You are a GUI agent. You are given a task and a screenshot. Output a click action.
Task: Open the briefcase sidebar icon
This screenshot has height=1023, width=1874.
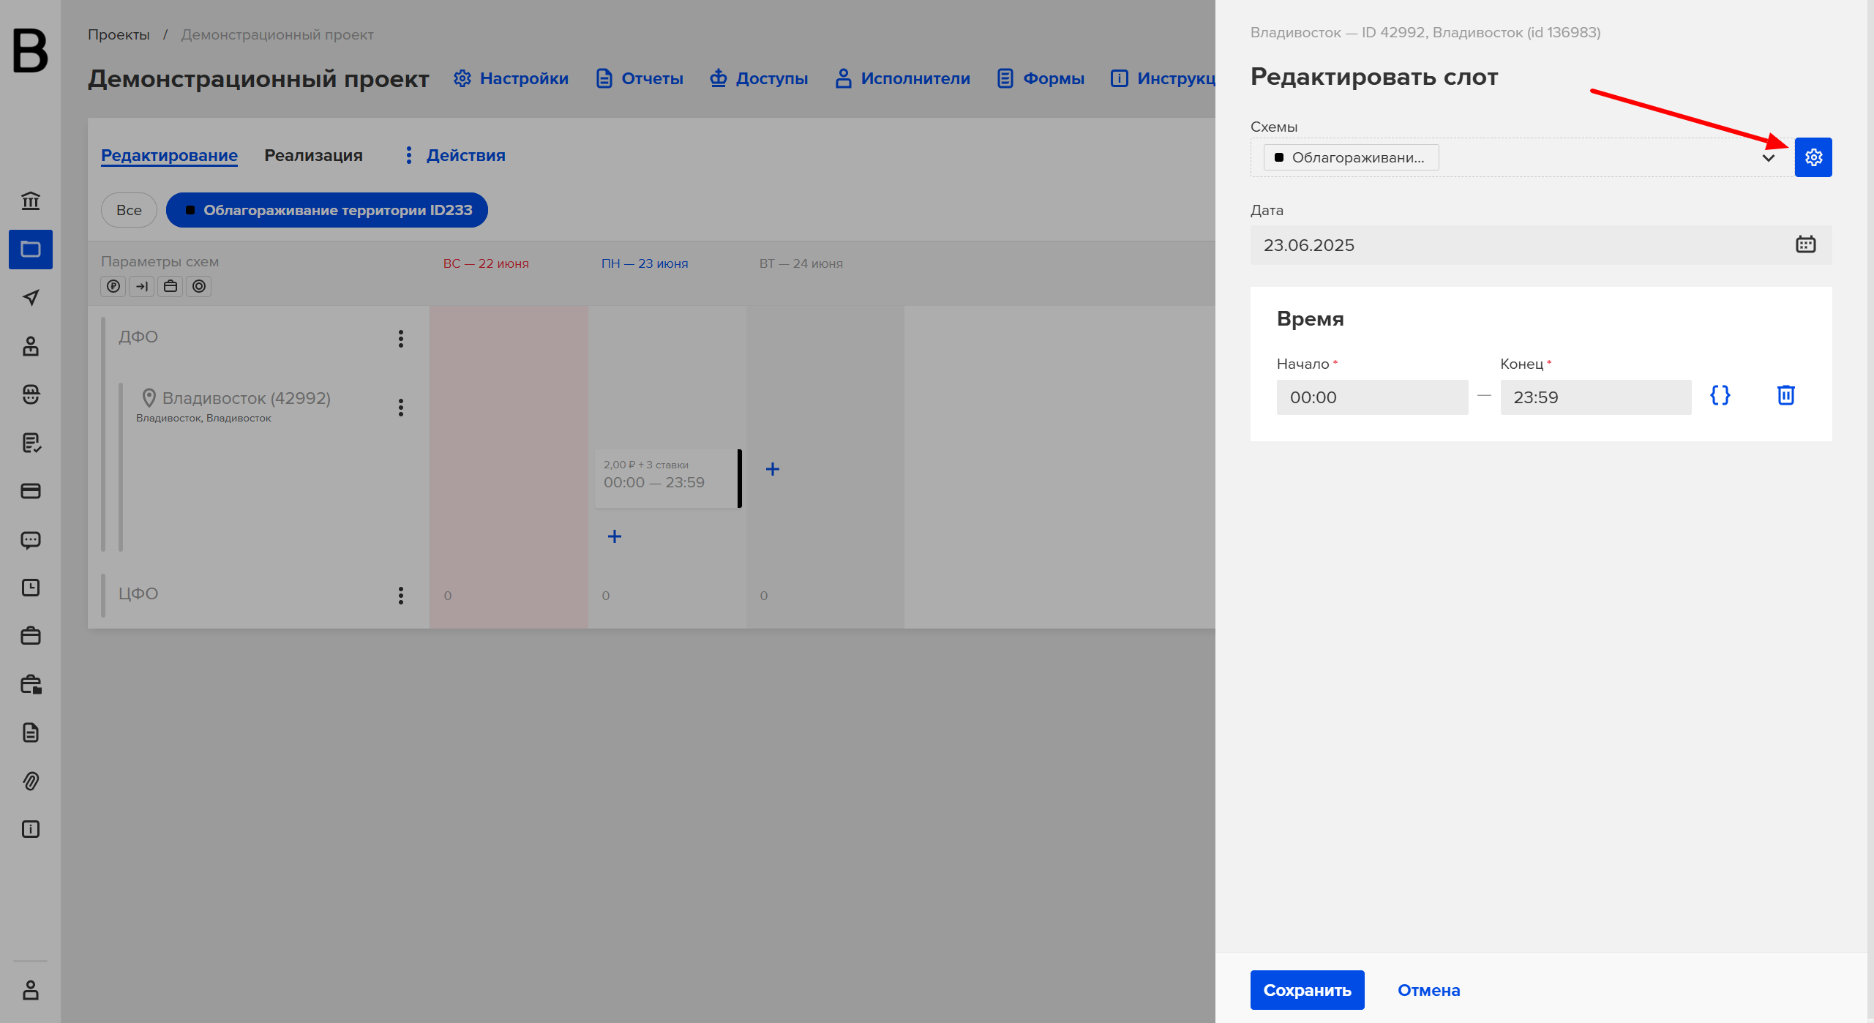click(31, 636)
